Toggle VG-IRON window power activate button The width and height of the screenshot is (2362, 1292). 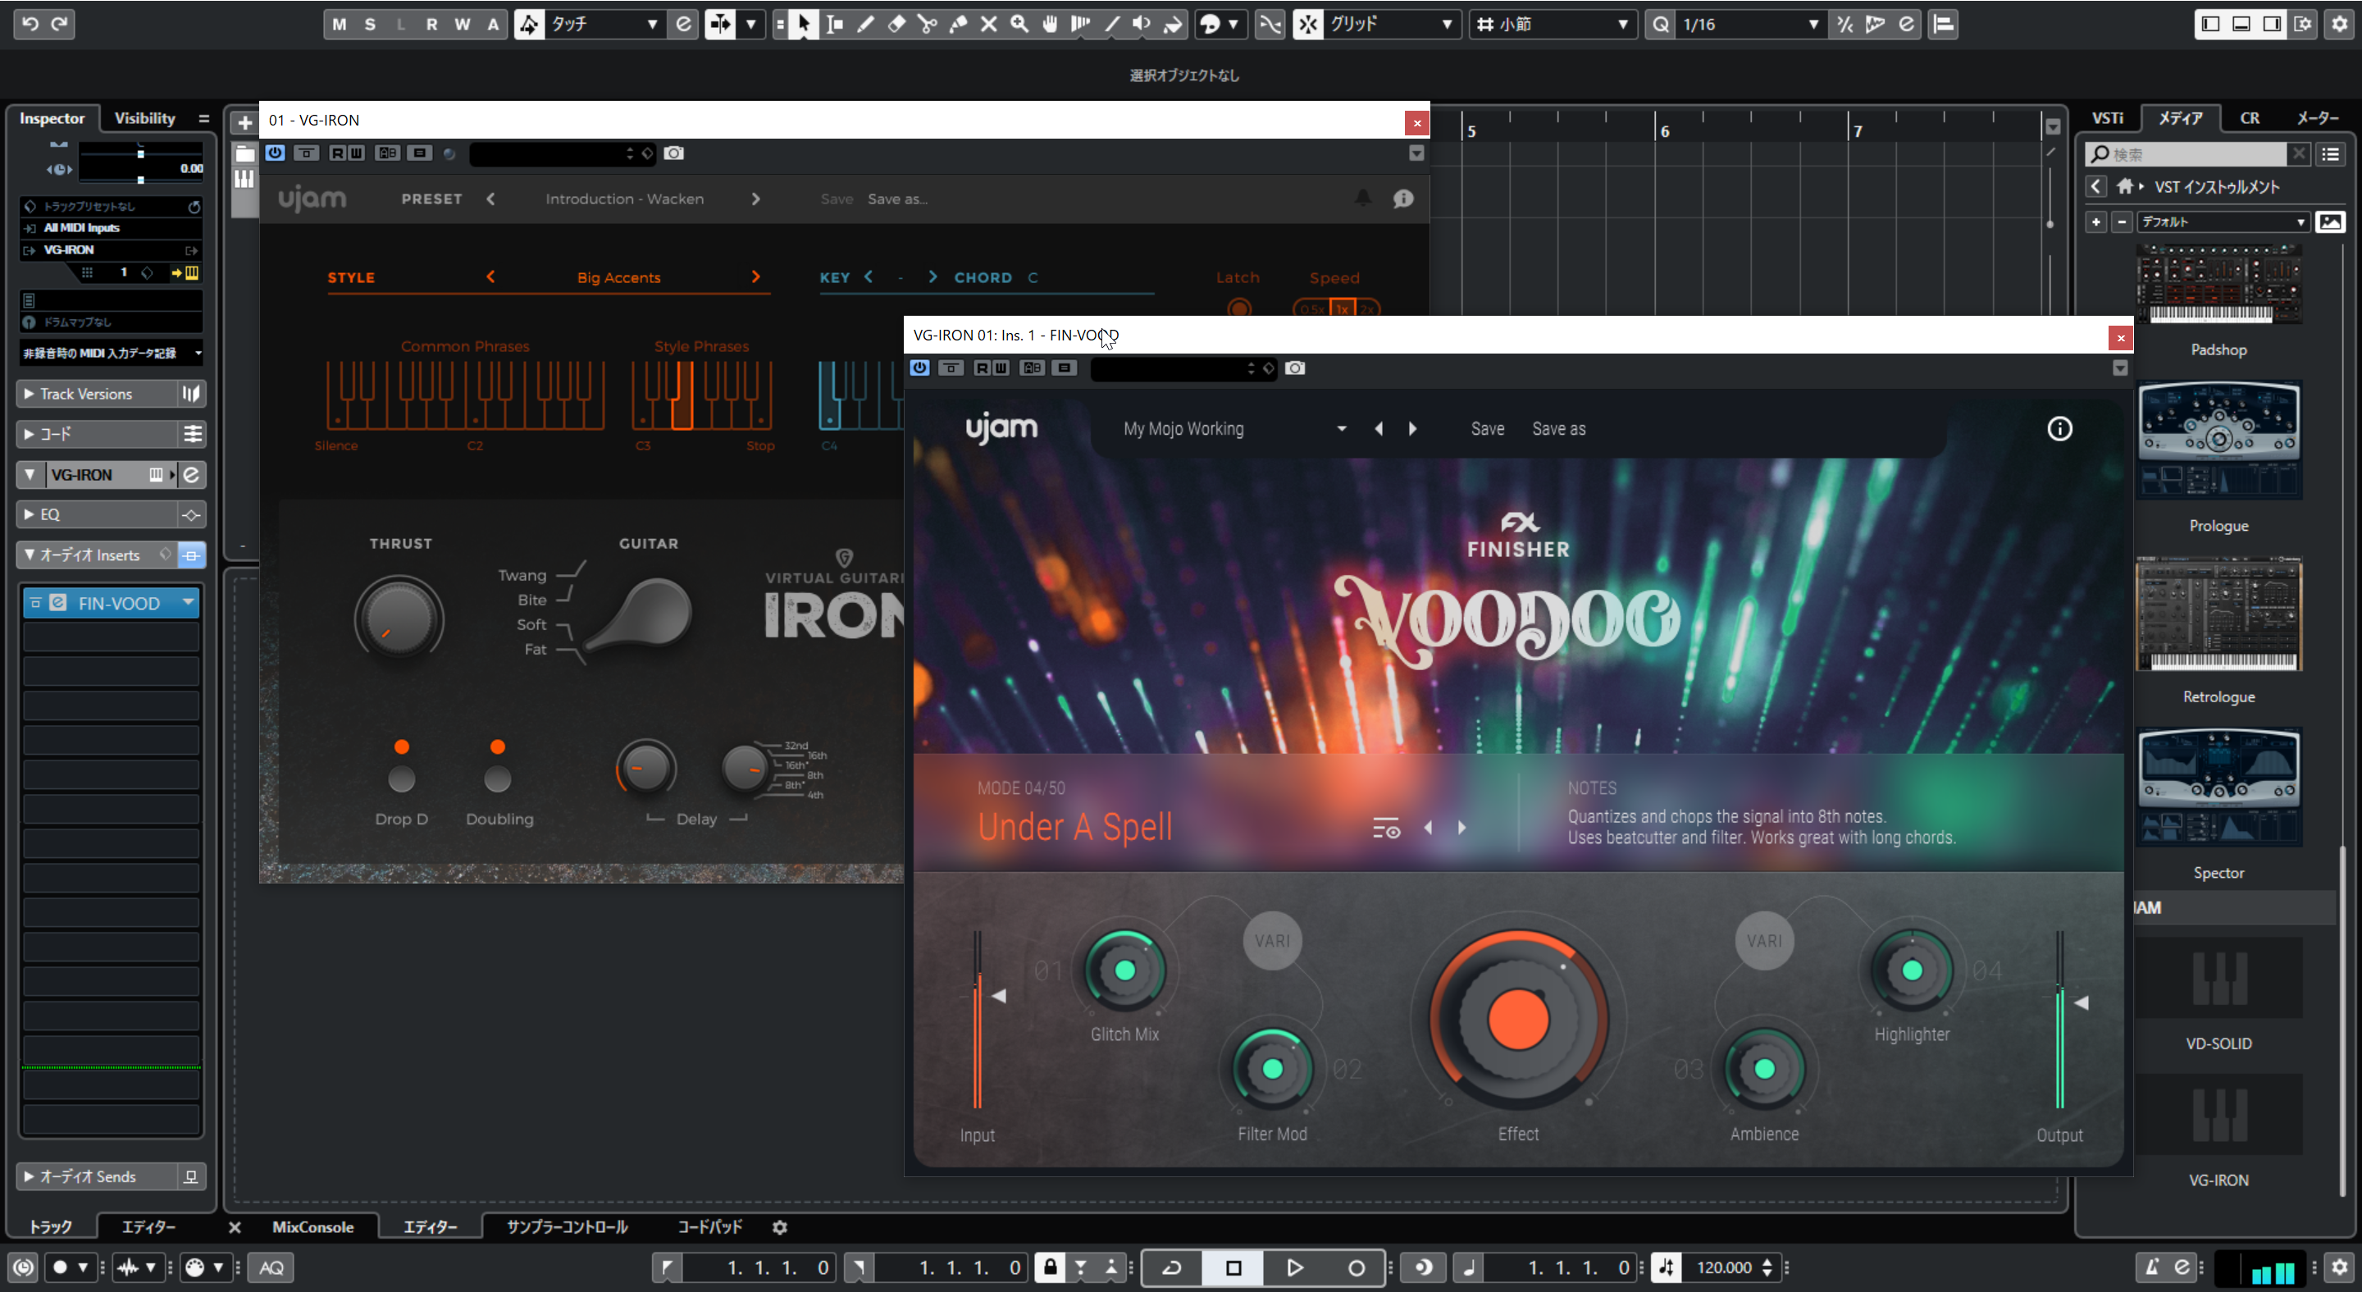(x=275, y=153)
